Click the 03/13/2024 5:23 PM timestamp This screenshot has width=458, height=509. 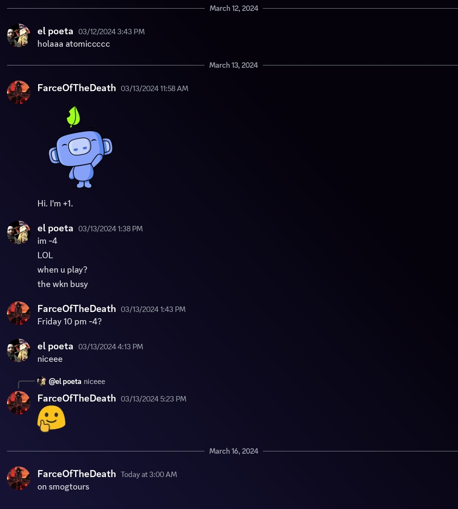pyautogui.click(x=153, y=399)
